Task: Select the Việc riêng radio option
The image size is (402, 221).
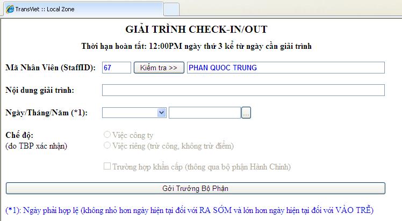Action: pos(107,145)
